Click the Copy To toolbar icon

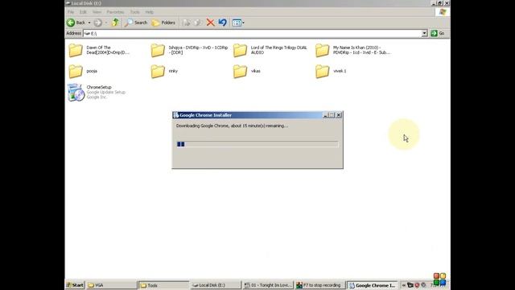[197, 23]
